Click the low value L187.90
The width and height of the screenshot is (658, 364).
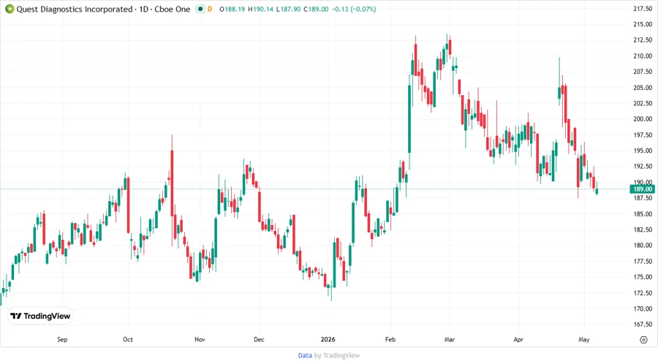point(288,9)
